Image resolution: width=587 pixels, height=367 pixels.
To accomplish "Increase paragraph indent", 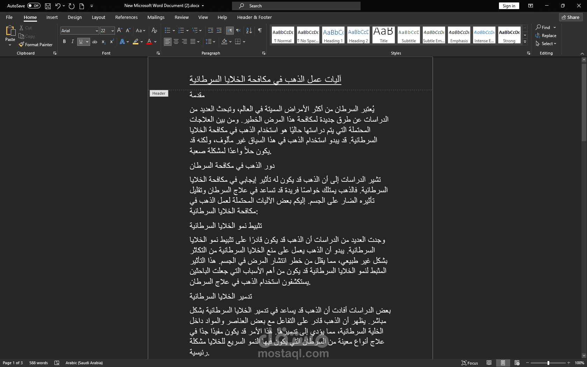I will pyautogui.click(x=219, y=31).
